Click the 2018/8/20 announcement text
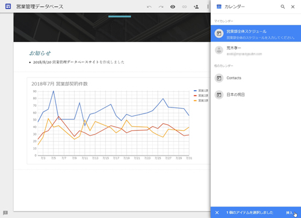 tap(79, 62)
